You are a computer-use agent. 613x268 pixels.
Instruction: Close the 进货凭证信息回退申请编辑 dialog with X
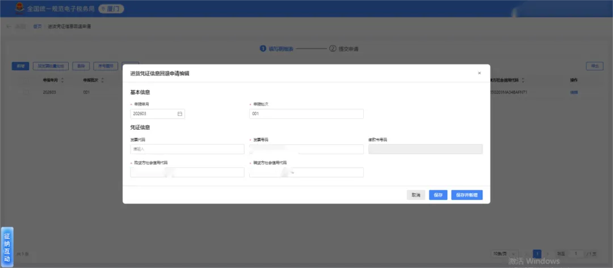(479, 73)
